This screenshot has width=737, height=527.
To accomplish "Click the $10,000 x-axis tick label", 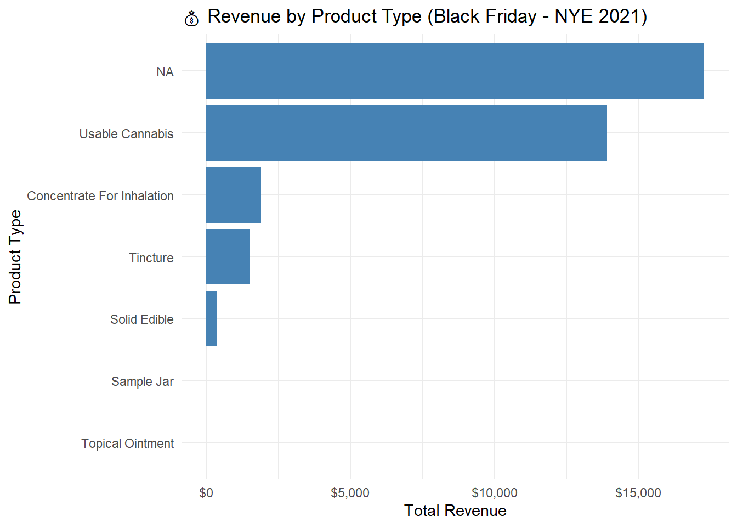I will tap(494, 493).
